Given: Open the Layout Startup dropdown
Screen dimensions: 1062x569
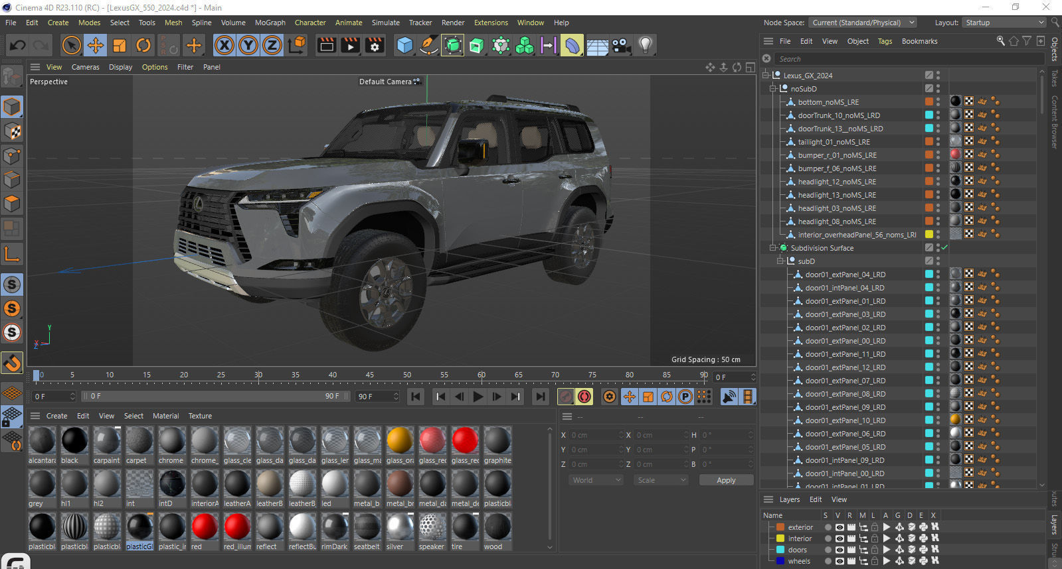Looking at the screenshot, I should coord(1005,23).
